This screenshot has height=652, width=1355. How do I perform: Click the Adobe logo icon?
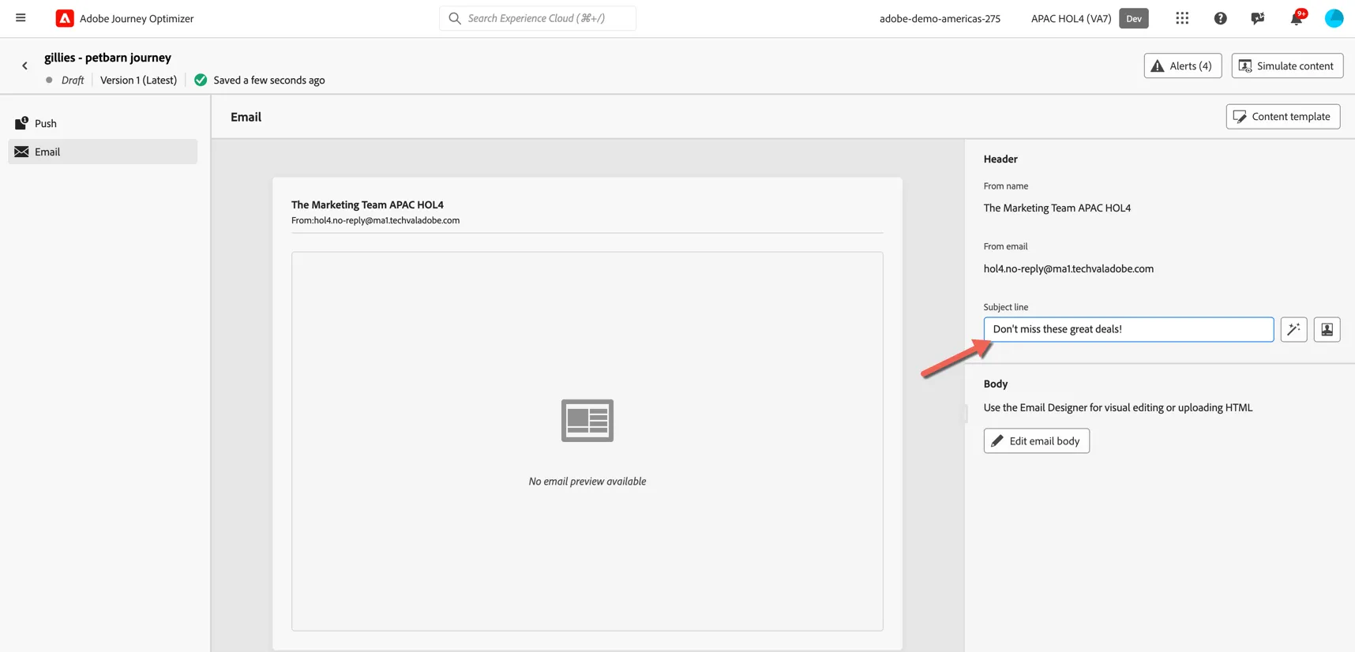[65, 18]
